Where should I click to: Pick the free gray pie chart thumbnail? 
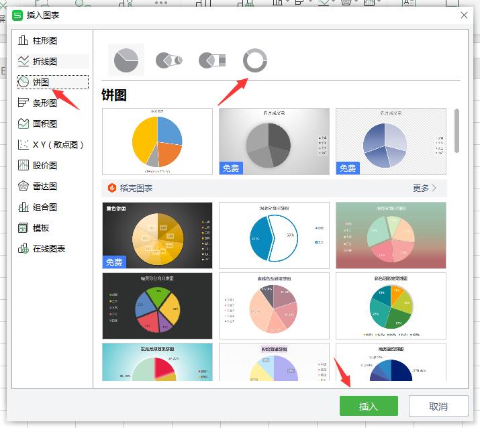(275, 142)
